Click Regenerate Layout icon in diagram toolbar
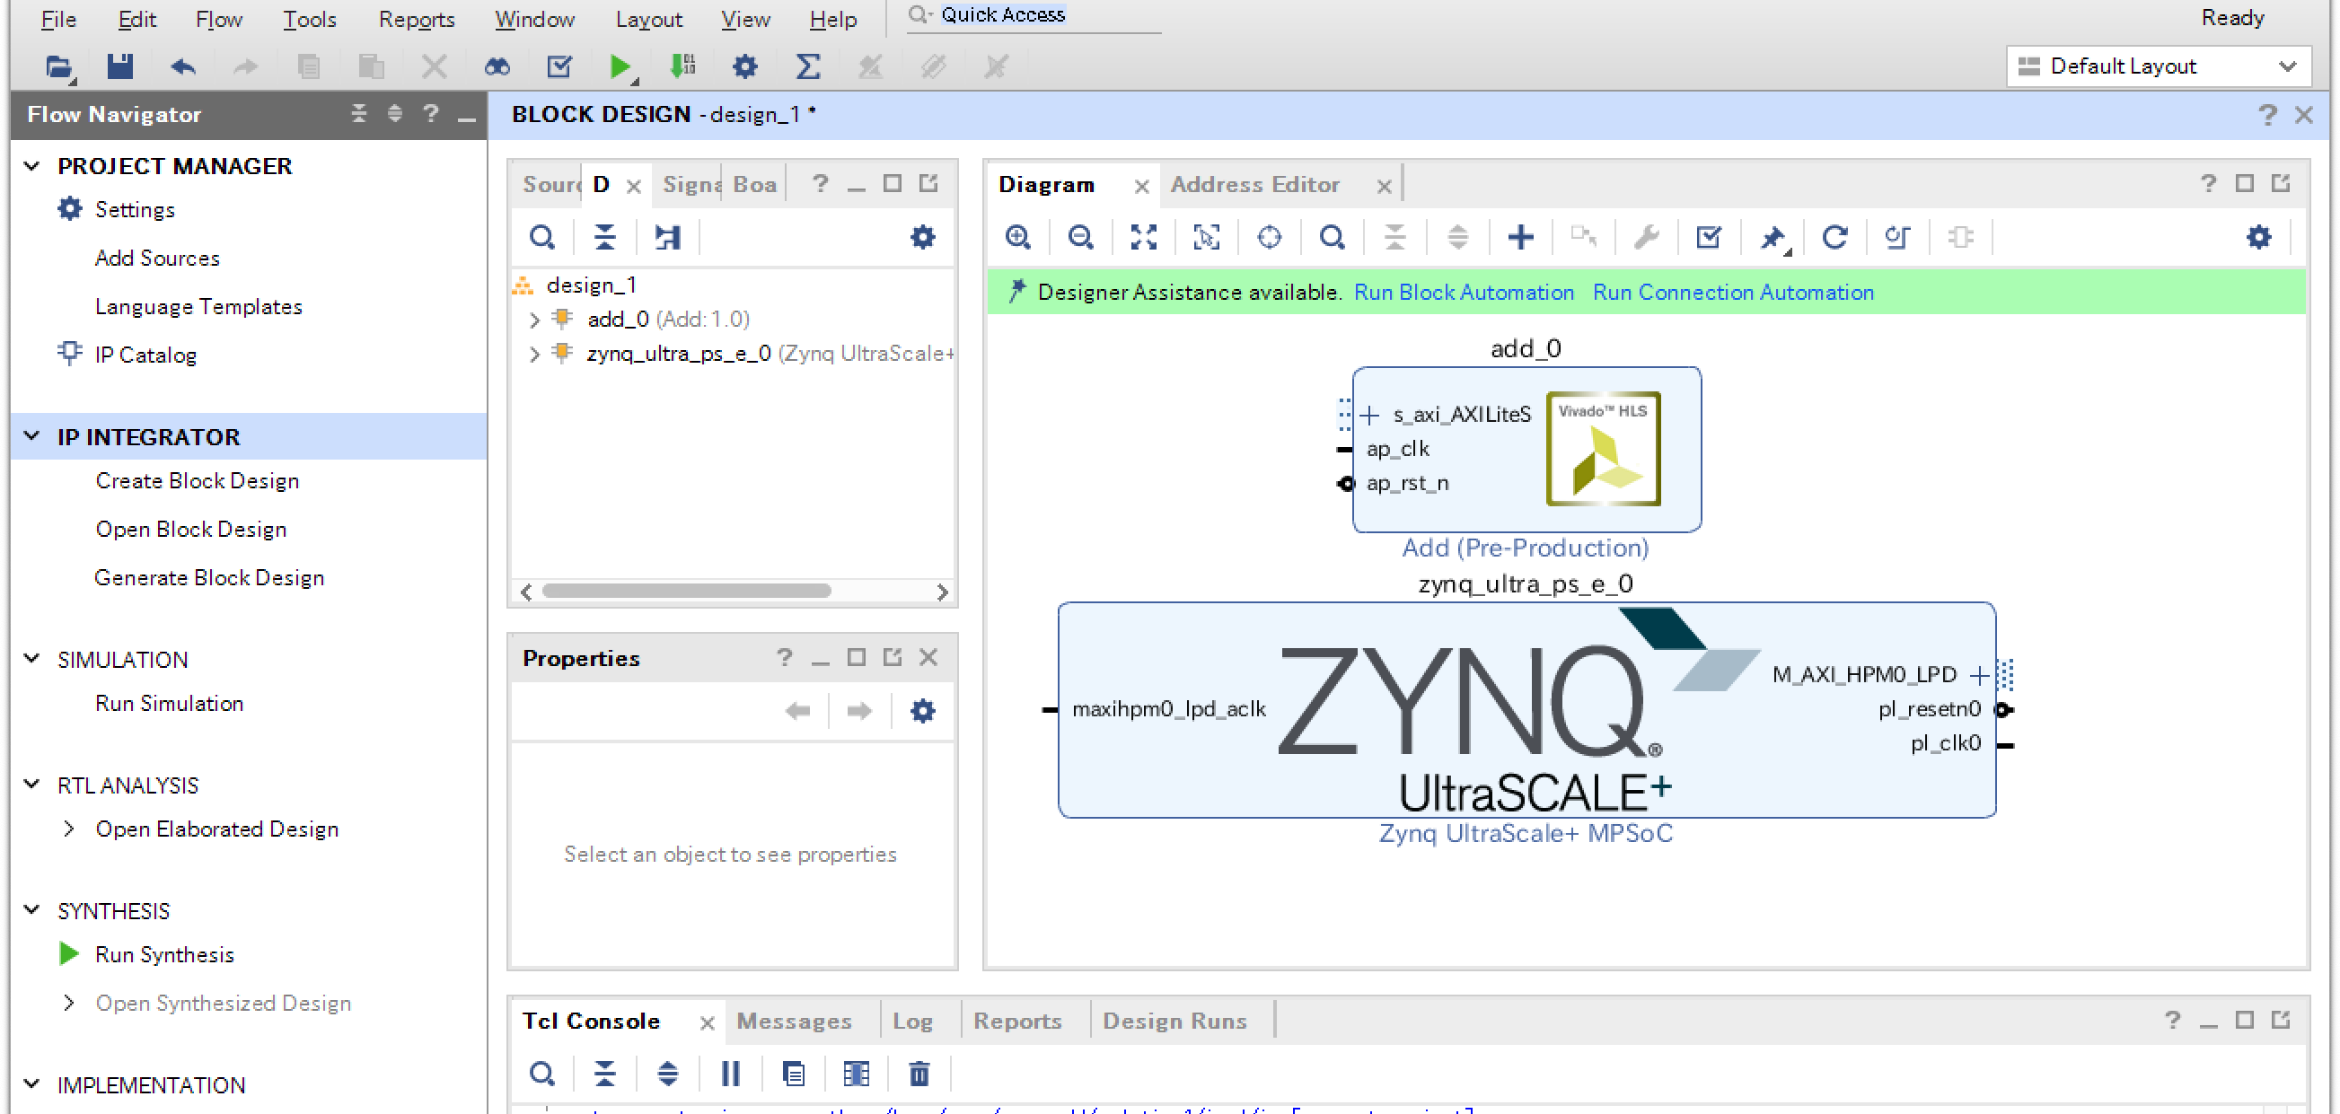Viewport: 2340px width, 1114px height. [1834, 238]
